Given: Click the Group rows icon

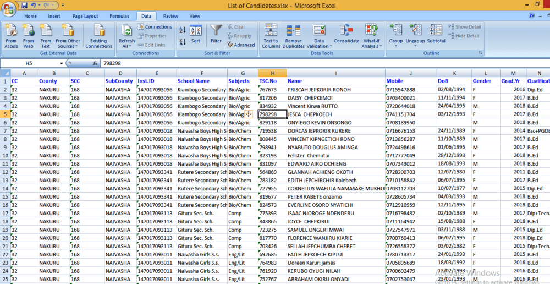Looking at the screenshot, I should (x=395, y=30).
